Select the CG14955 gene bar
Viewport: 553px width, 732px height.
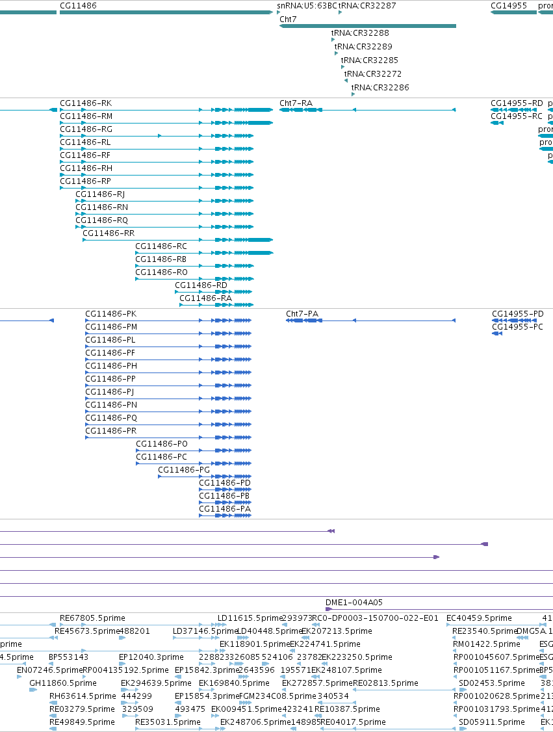pos(513,12)
